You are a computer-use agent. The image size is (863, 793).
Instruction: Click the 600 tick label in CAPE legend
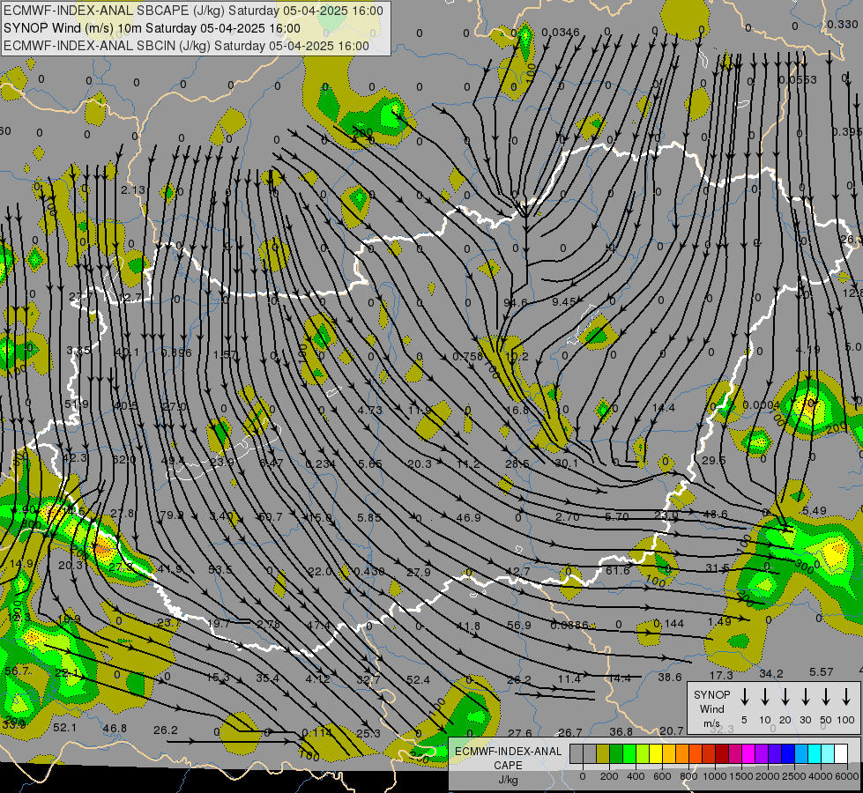pyautogui.click(x=661, y=776)
